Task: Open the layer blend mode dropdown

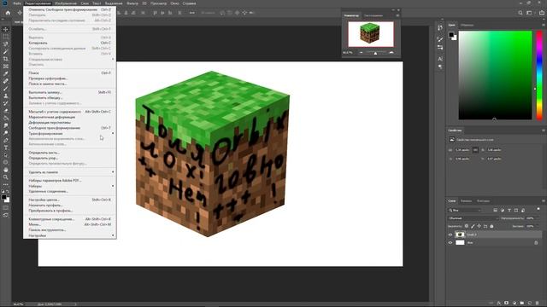Action: point(473,218)
